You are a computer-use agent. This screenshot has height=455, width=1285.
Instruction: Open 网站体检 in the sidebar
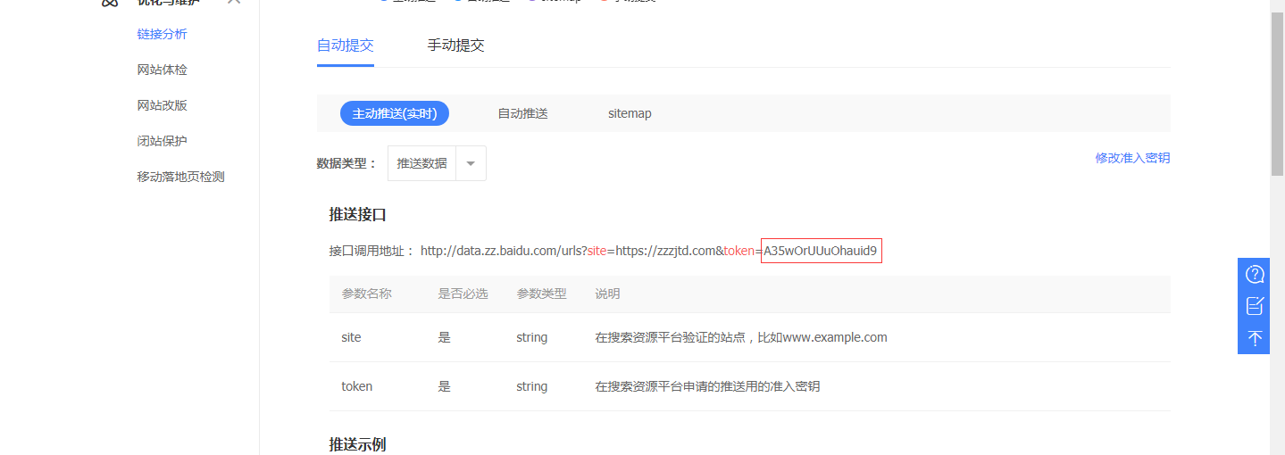pyautogui.click(x=162, y=70)
